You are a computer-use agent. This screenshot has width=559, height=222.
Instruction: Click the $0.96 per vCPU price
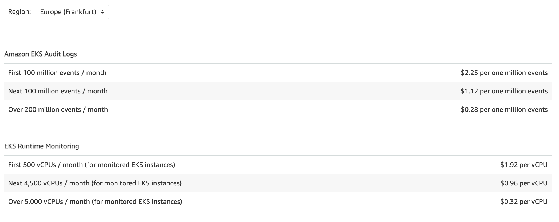524,183
